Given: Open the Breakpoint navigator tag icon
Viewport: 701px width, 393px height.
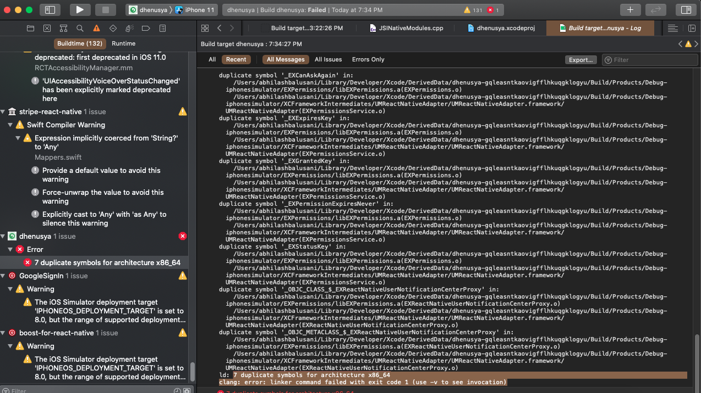Looking at the screenshot, I should click(146, 27).
